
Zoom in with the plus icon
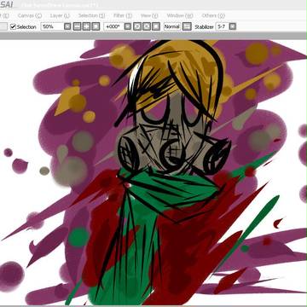click(86, 26)
